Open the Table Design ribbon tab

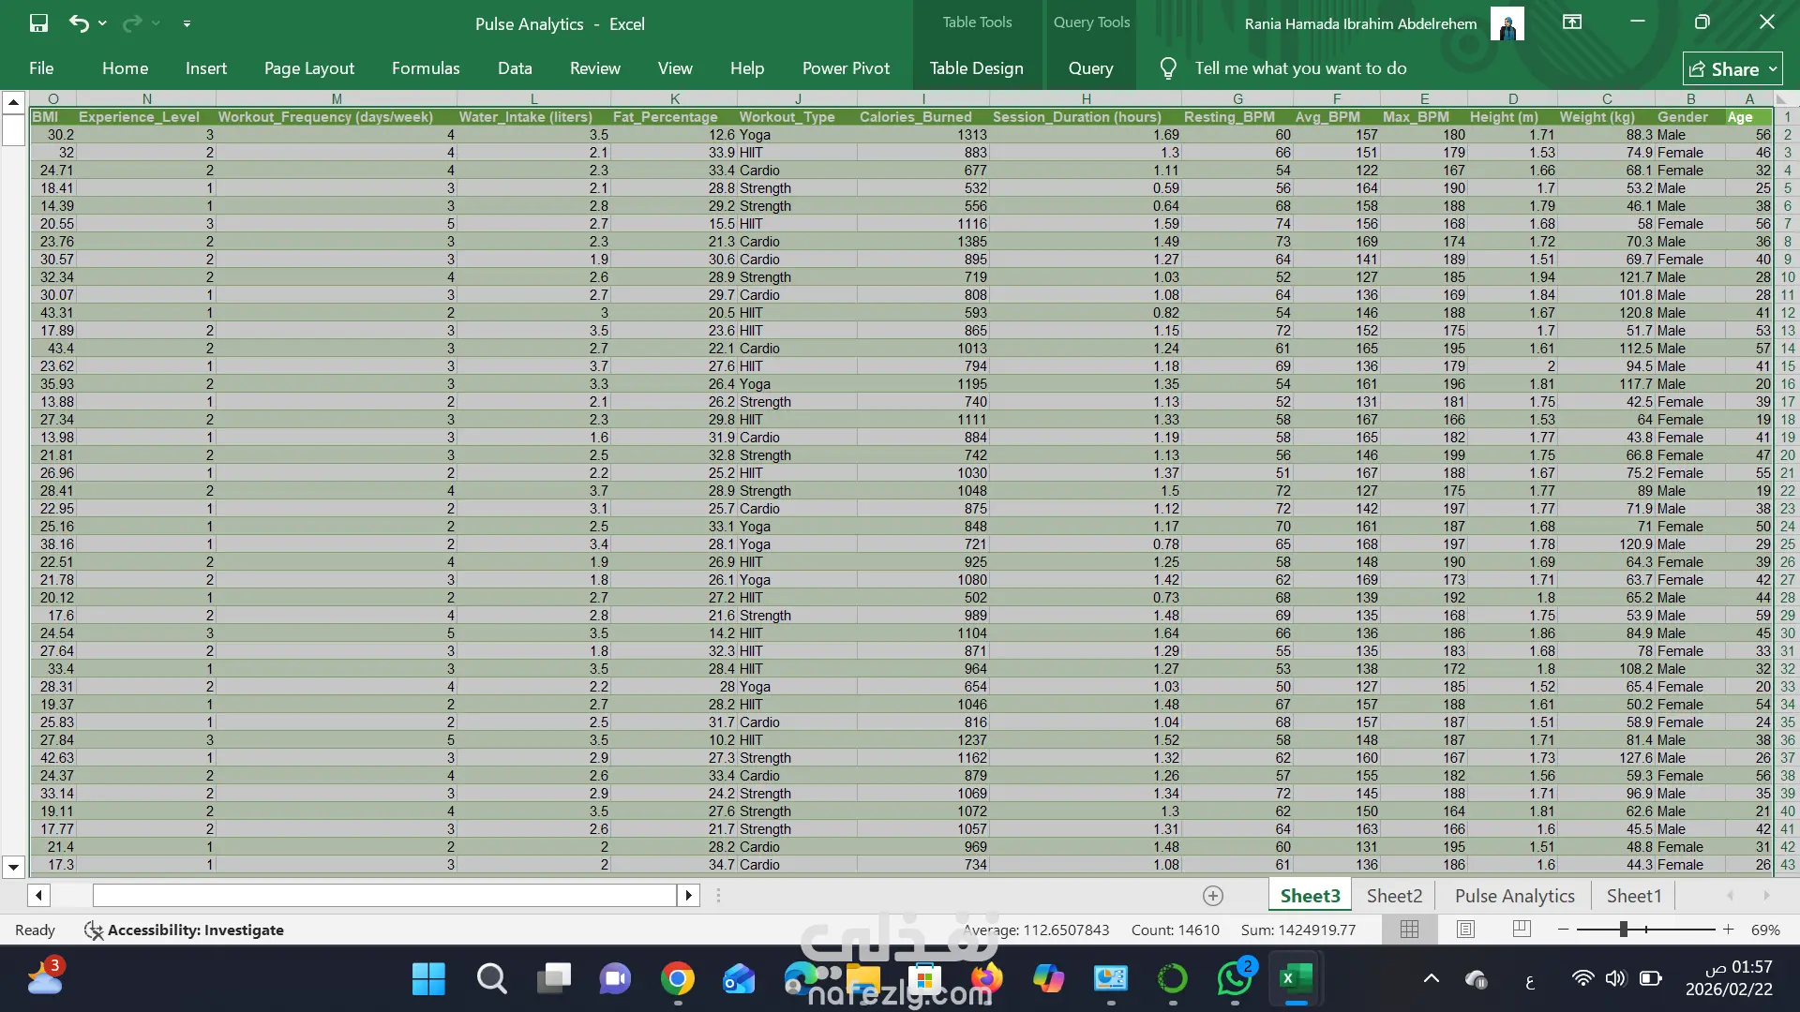coord(976,68)
